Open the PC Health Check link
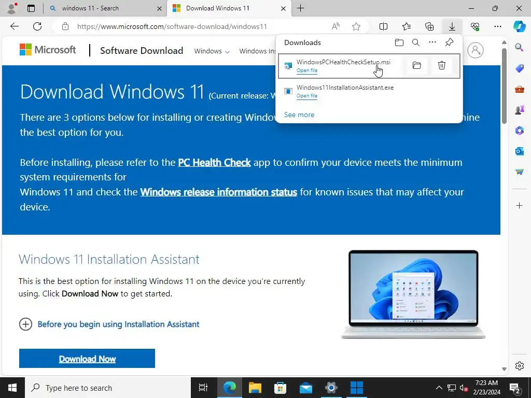The image size is (531, 398). click(214, 162)
